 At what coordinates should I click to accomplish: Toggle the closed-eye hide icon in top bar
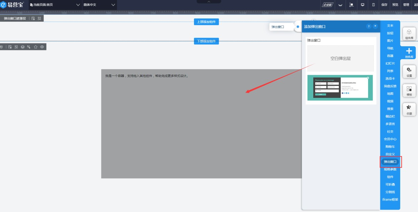[x=340, y=5]
